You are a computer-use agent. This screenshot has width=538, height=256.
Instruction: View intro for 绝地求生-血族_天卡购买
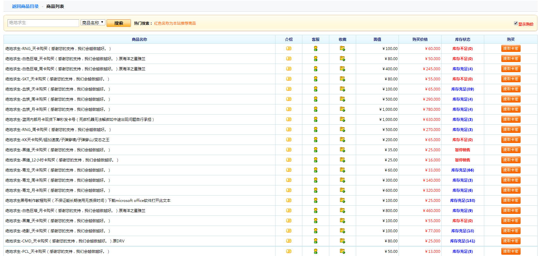pos(289,89)
